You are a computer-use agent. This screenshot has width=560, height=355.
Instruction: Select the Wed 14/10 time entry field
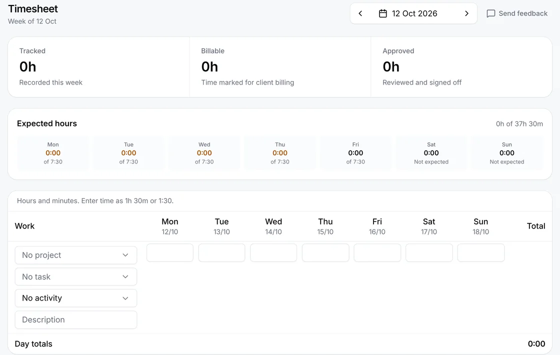click(273, 253)
